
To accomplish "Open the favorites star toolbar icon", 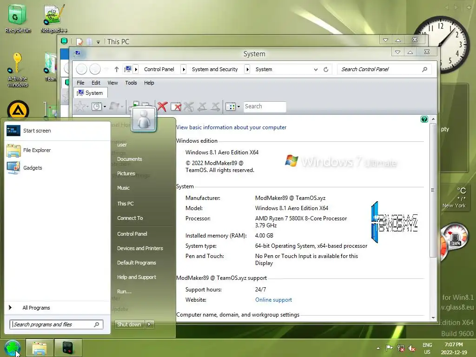I will (80, 106).
